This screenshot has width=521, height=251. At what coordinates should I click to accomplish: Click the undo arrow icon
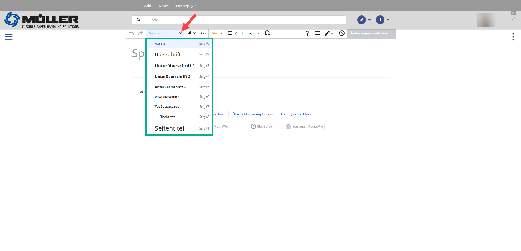132,33
